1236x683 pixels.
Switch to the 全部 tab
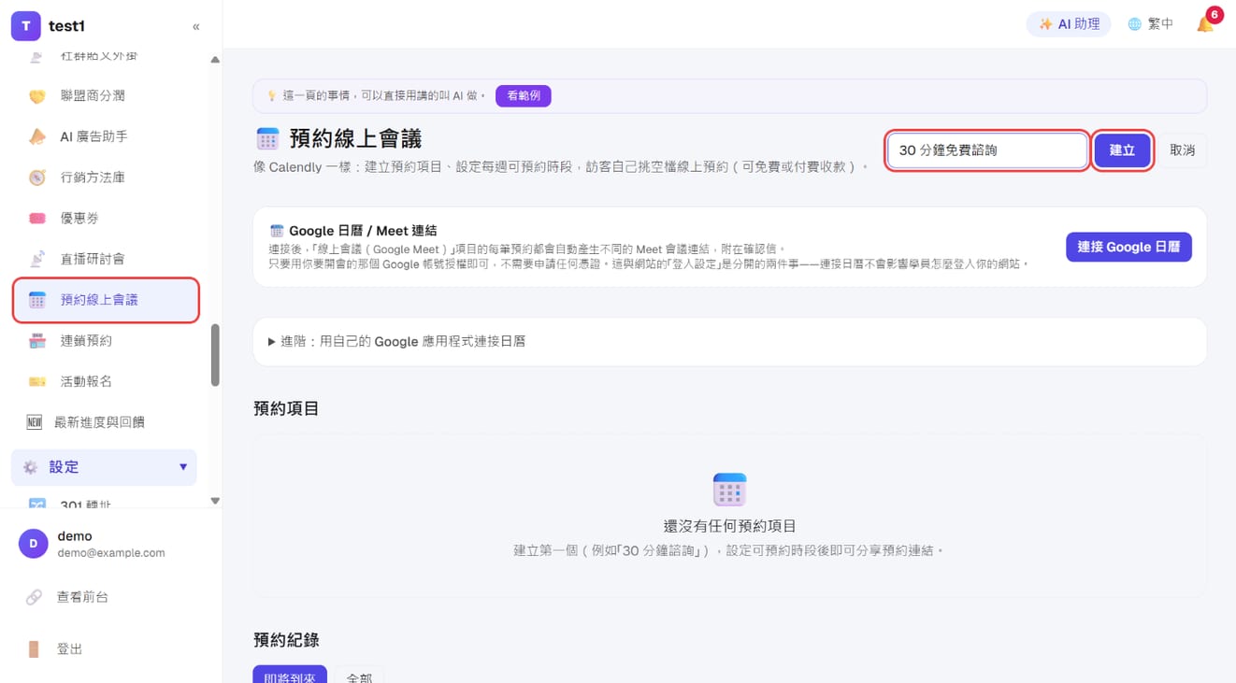click(359, 676)
